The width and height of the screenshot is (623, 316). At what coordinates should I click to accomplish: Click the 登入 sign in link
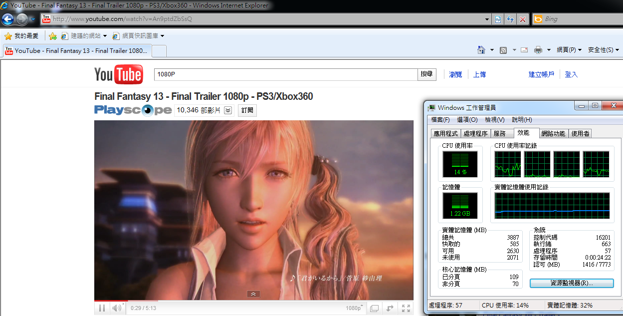(571, 74)
